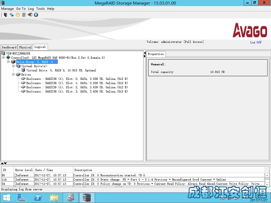Select the Slot: 2 SATA drive row
Screen dimensions: 271x203
click(77, 87)
